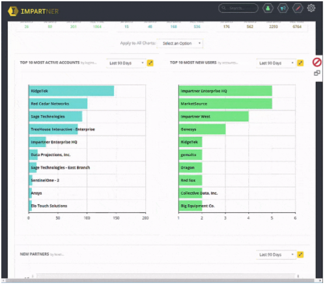This screenshot has height=285, width=327.
Task: Click the RidgeTek bar in Active Accounts
Action: coord(72,92)
